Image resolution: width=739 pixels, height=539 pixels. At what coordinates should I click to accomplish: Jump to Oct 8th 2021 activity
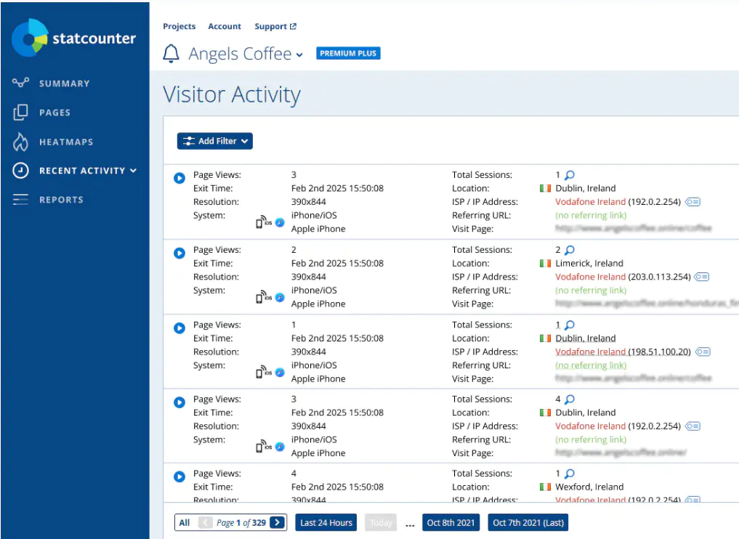pyautogui.click(x=451, y=522)
